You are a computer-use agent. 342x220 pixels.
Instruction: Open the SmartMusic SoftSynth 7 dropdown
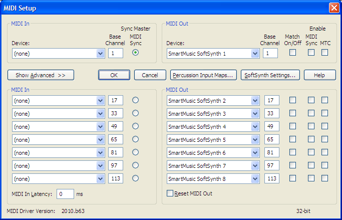click(x=213, y=166)
